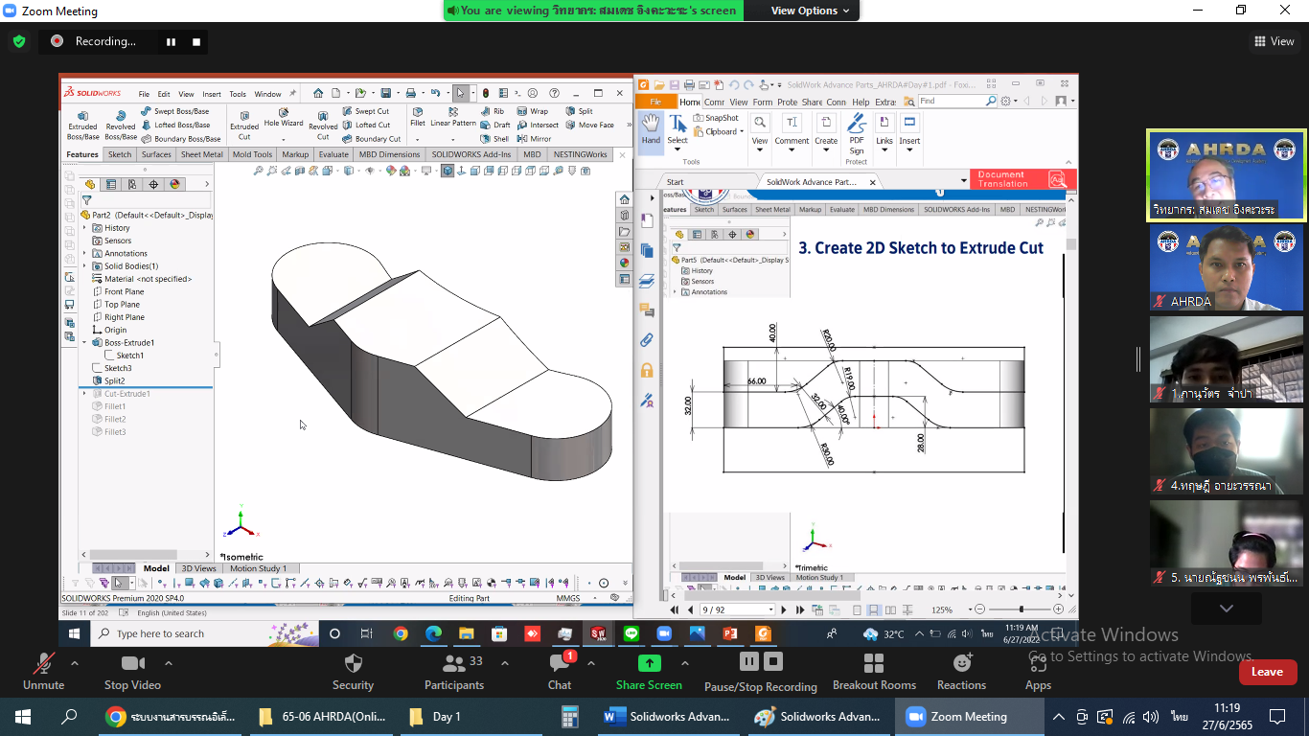Open the Security shield icon
The width and height of the screenshot is (1309, 736).
pyautogui.click(x=353, y=664)
